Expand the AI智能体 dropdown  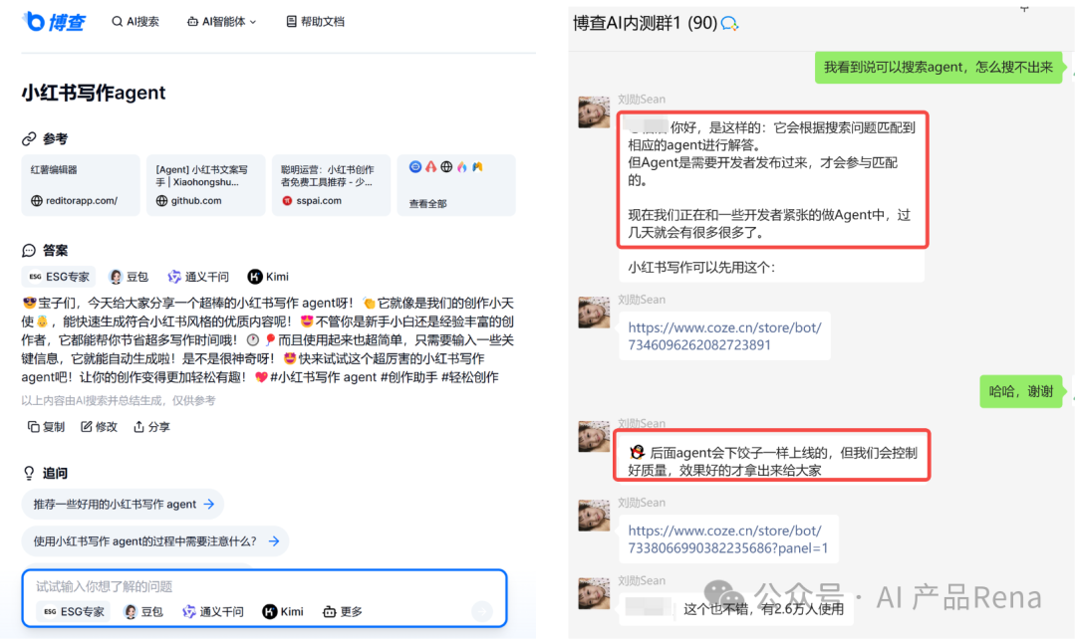pos(221,21)
